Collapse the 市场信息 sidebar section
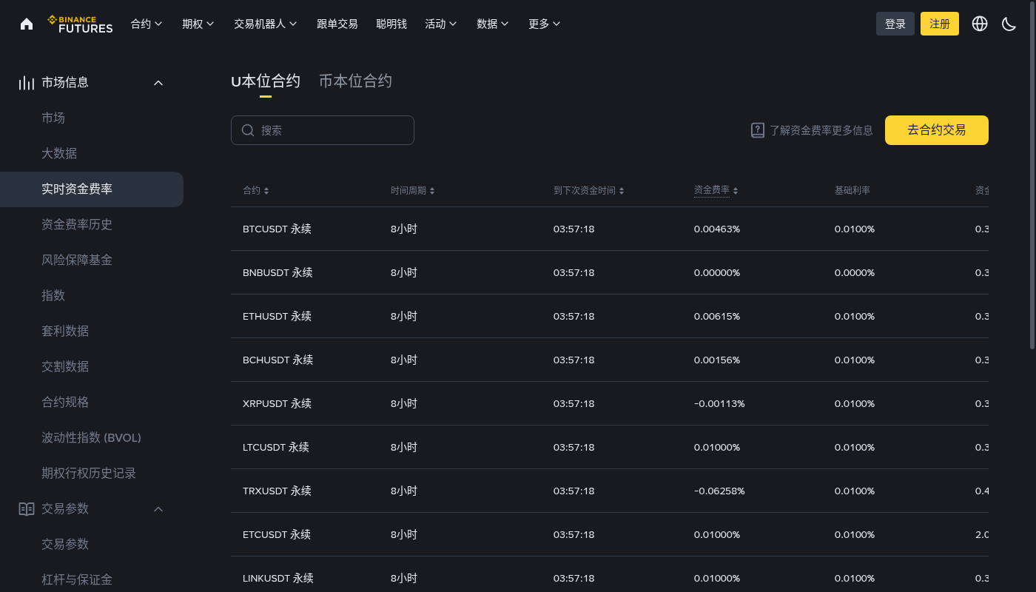Image resolution: width=1036 pixels, height=592 pixels. [158, 83]
